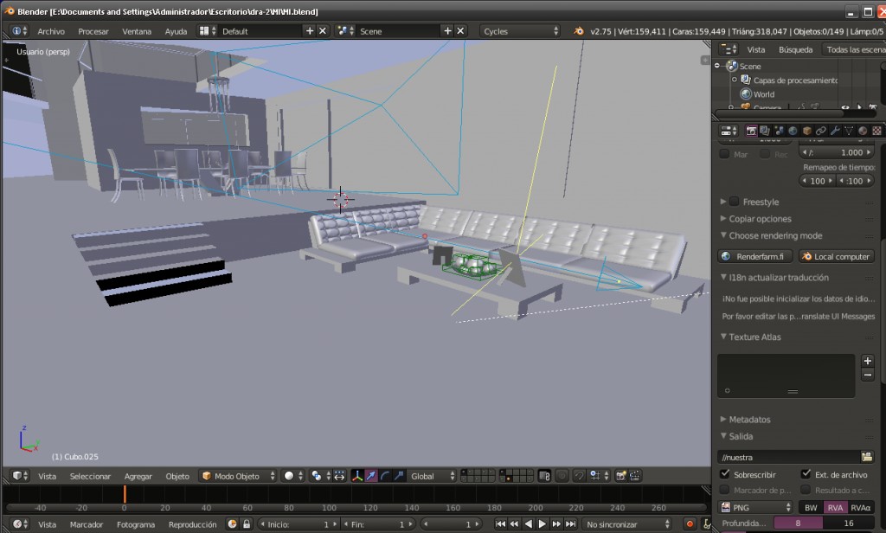Open the Cycles render engine dropdown
886x533 pixels.
520,31
